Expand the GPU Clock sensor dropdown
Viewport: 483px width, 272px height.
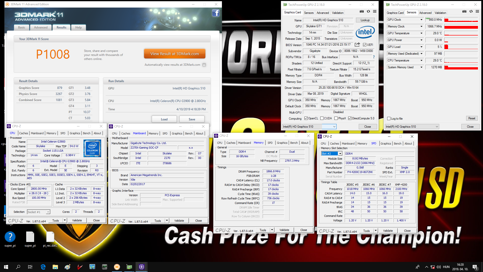421,20
